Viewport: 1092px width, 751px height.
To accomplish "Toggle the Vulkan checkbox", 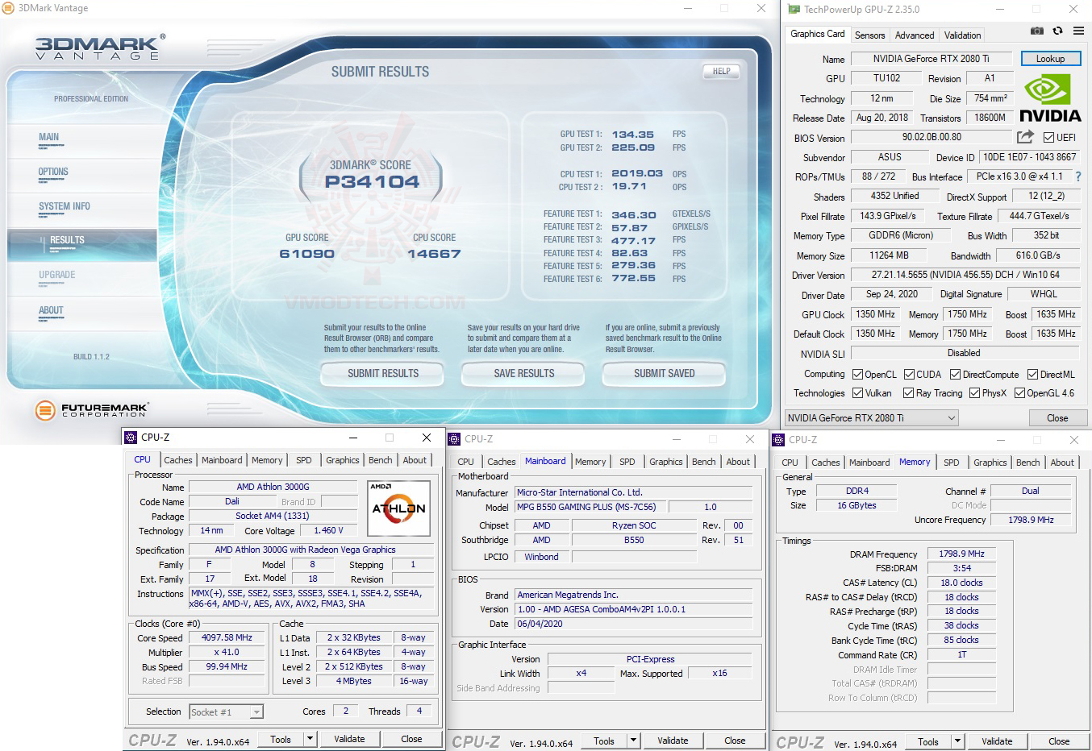I will coord(858,393).
